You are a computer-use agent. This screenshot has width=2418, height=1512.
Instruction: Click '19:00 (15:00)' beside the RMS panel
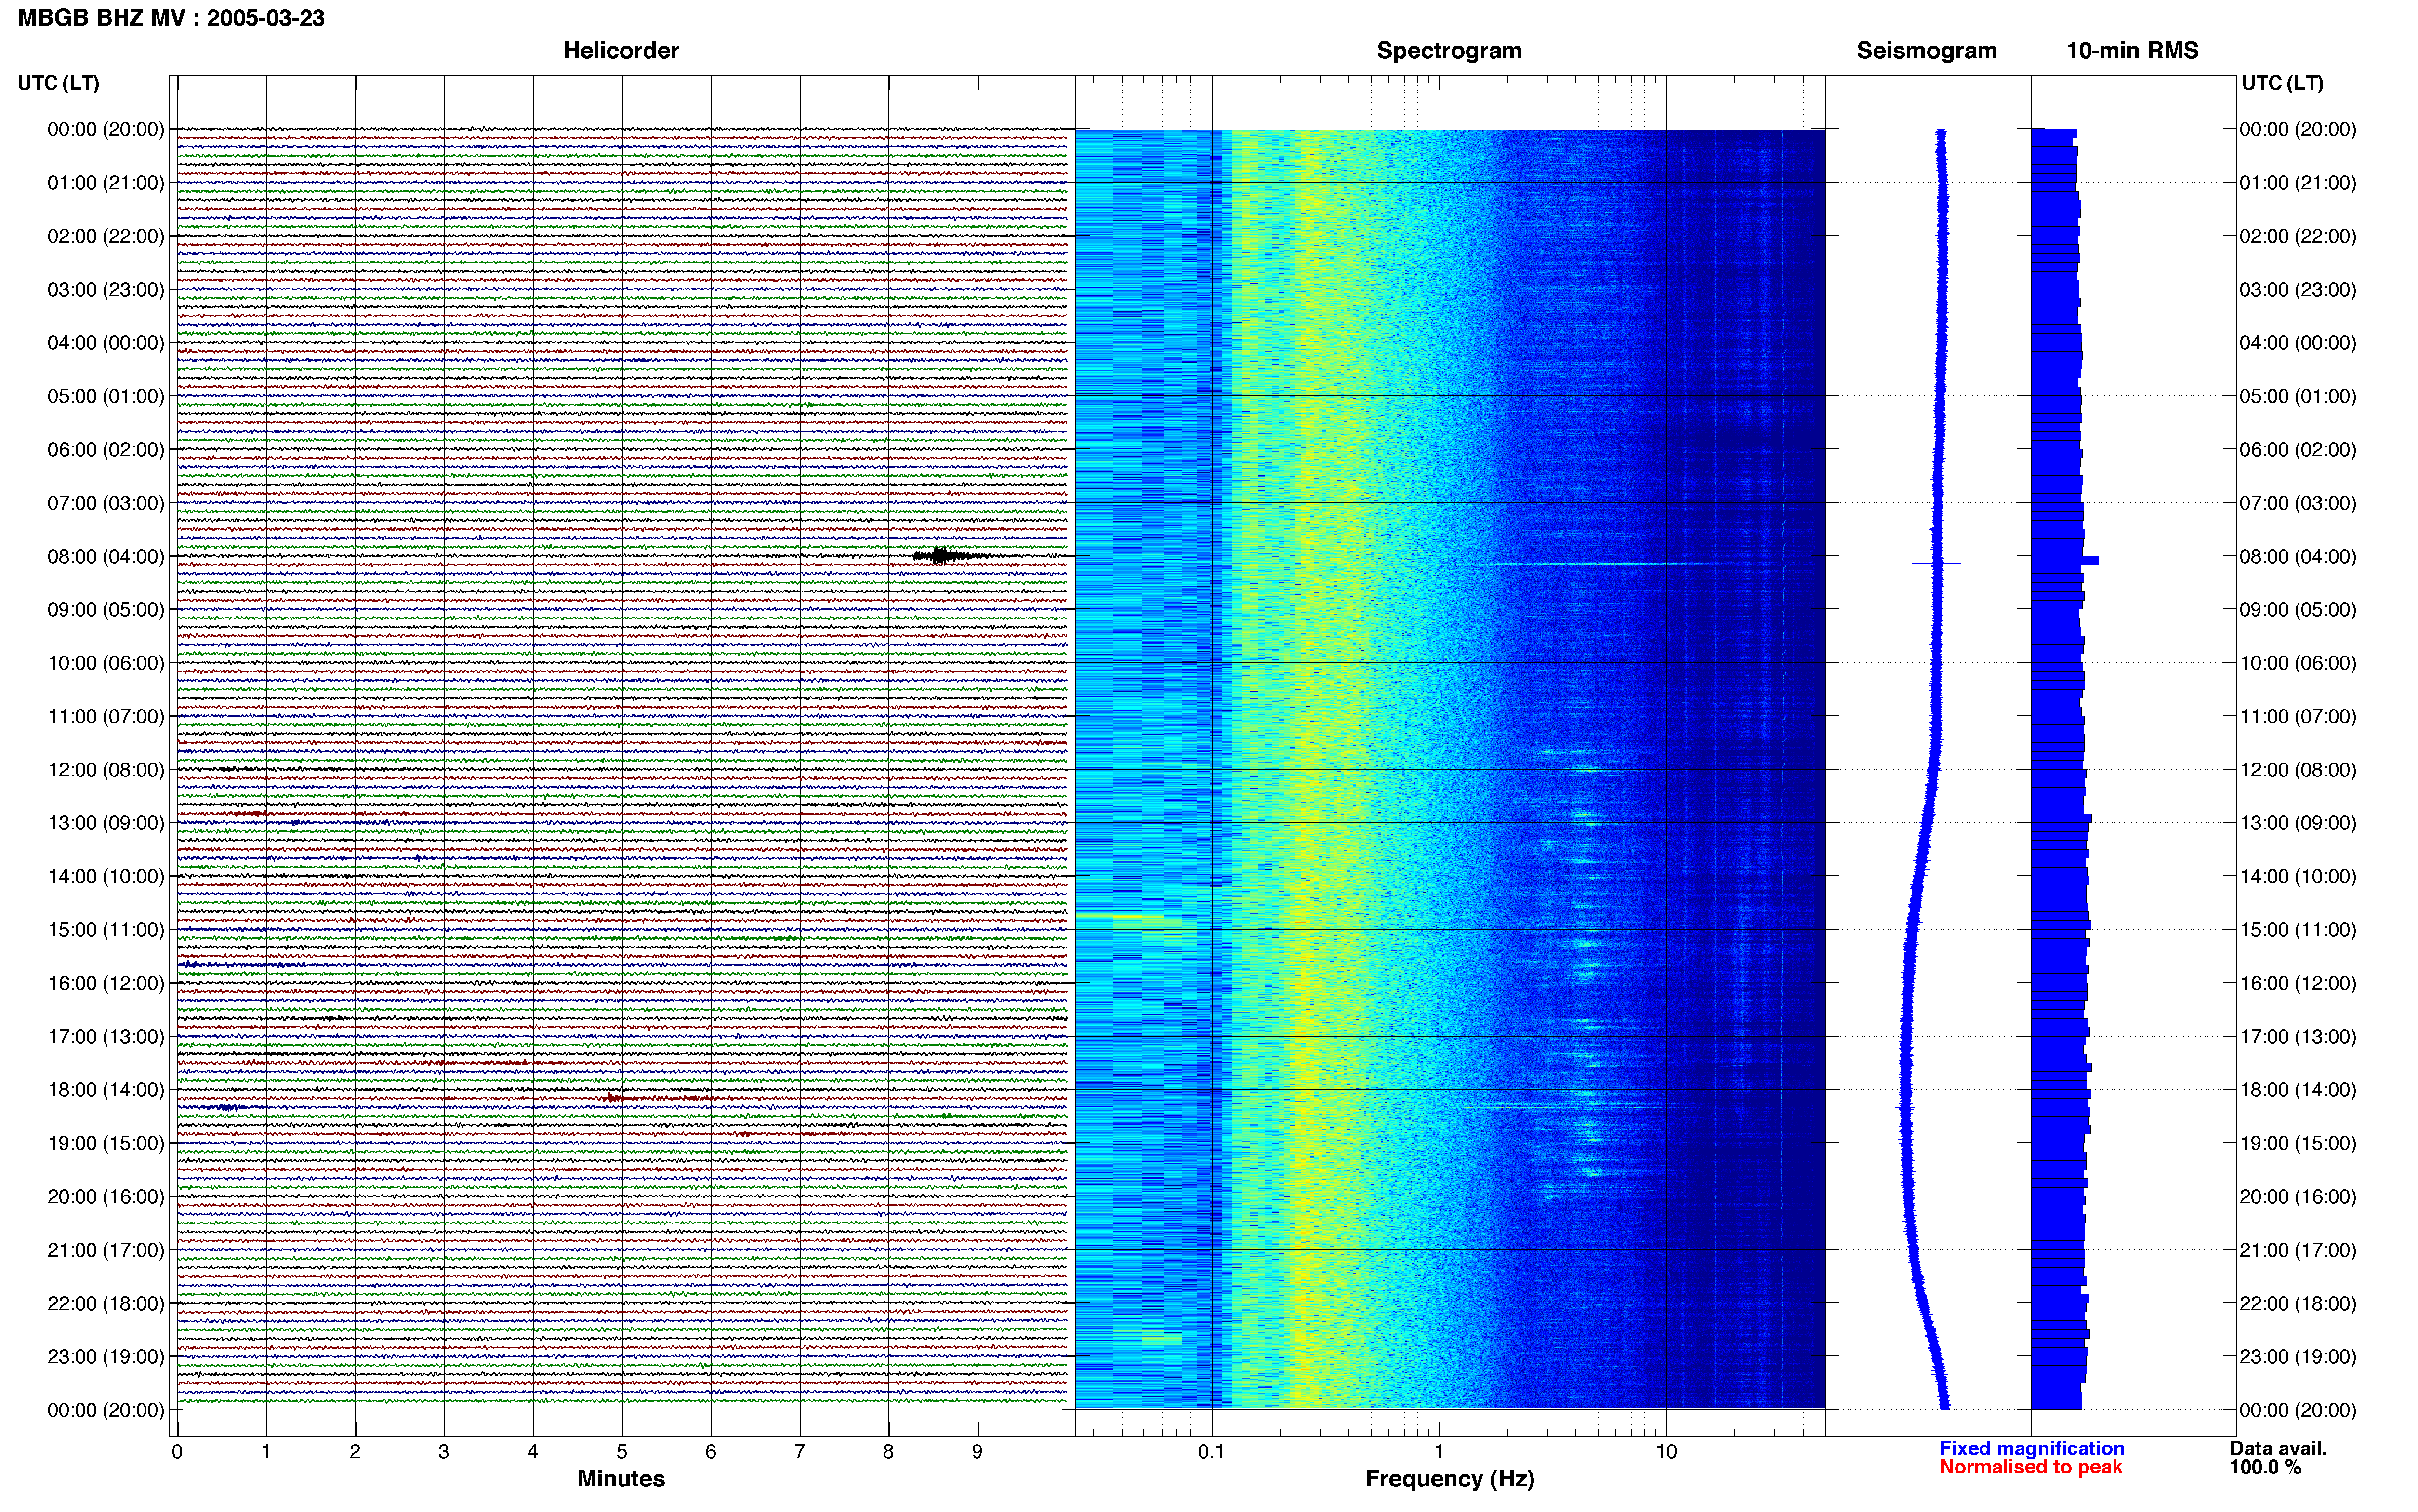click(2298, 1144)
